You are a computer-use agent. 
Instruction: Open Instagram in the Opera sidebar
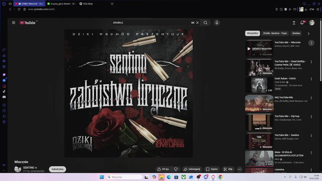coord(4,86)
